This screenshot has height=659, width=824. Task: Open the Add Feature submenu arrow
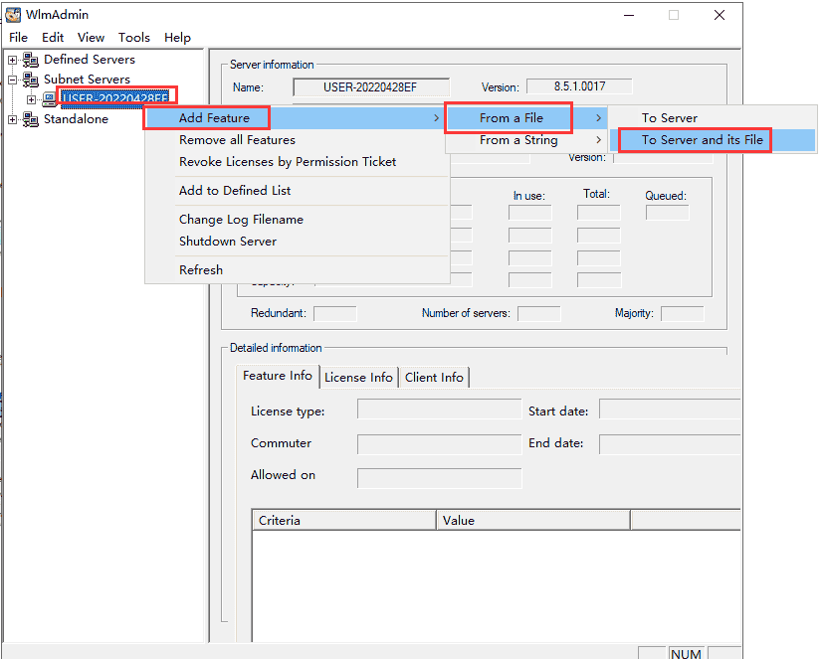point(436,118)
